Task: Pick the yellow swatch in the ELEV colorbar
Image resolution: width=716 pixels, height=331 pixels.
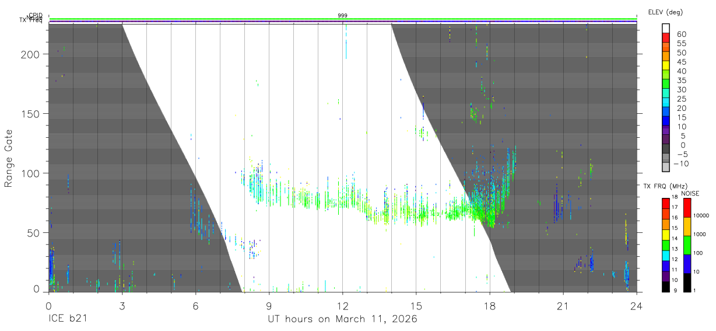Action: pos(665,65)
